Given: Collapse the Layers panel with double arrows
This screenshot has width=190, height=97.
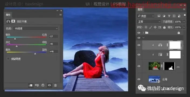Looking at the screenshot, I should click(181, 5).
